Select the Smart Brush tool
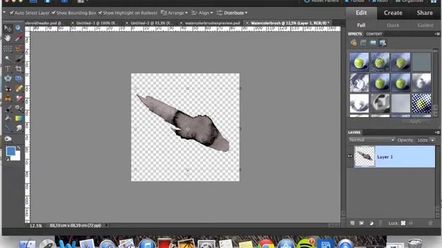 pos(19,108)
